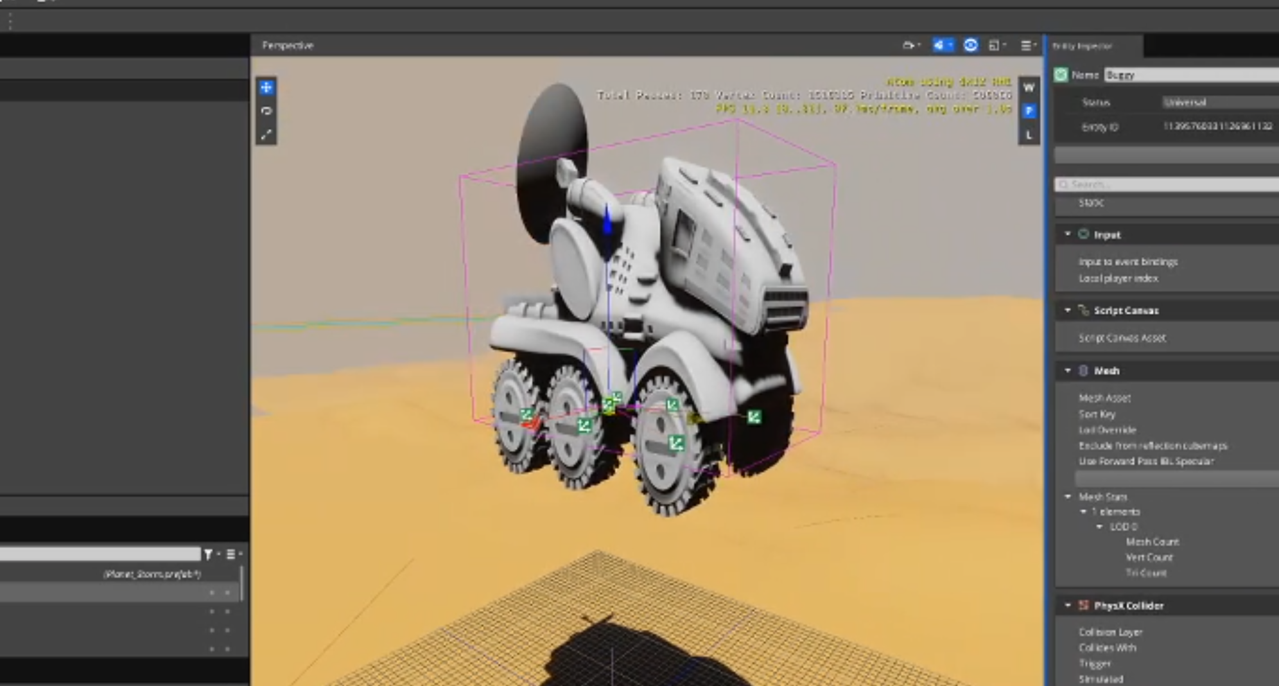Open the viewport camera options
This screenshot has height=686, width=1279.
(911, 46)
